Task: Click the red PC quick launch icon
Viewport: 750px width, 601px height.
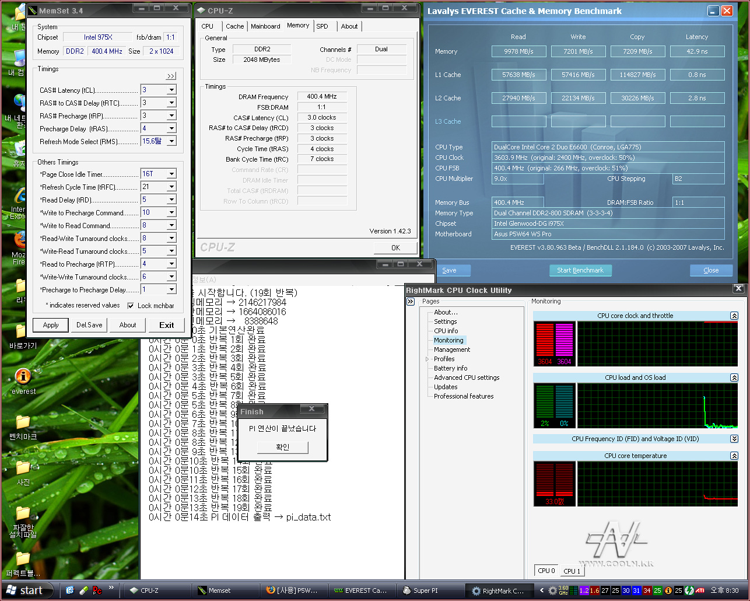Action: point(97,590)
